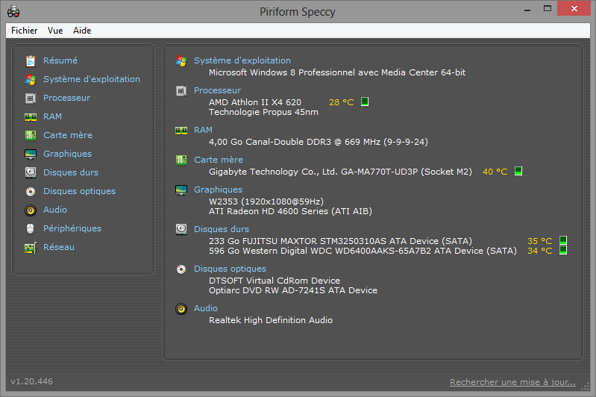Click the green temperature indicator beside 40 °C
This screenshot has height=397, width=596.
tap(518, 171)
